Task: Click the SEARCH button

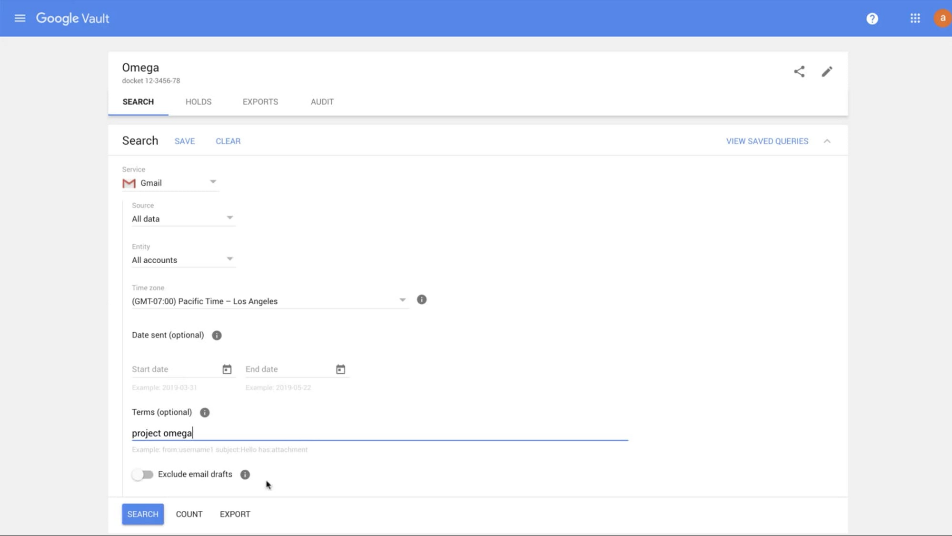Action: click(x=142, y=514)
